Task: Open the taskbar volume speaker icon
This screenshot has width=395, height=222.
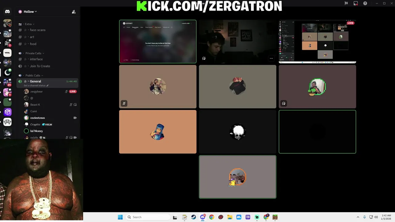Action: 376,217
